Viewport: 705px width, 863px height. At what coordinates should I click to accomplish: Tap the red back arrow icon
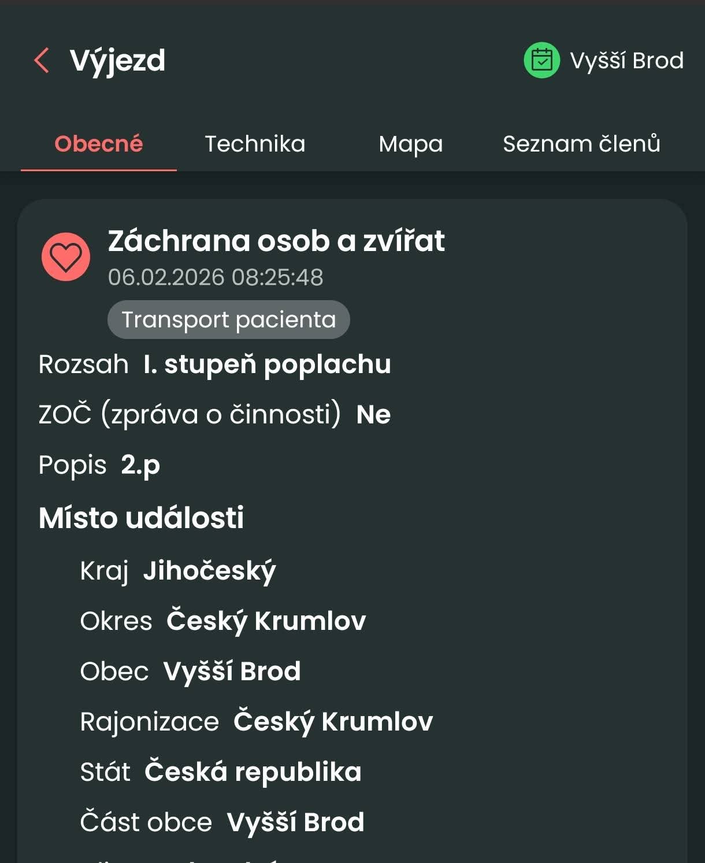42,60
